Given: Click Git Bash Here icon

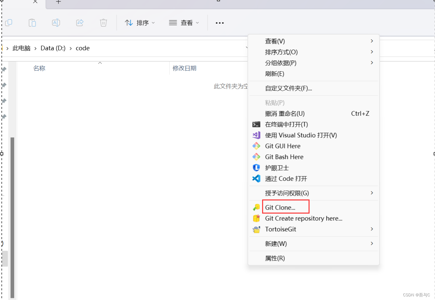Looking at the screenshot, I should click(256, 157).
